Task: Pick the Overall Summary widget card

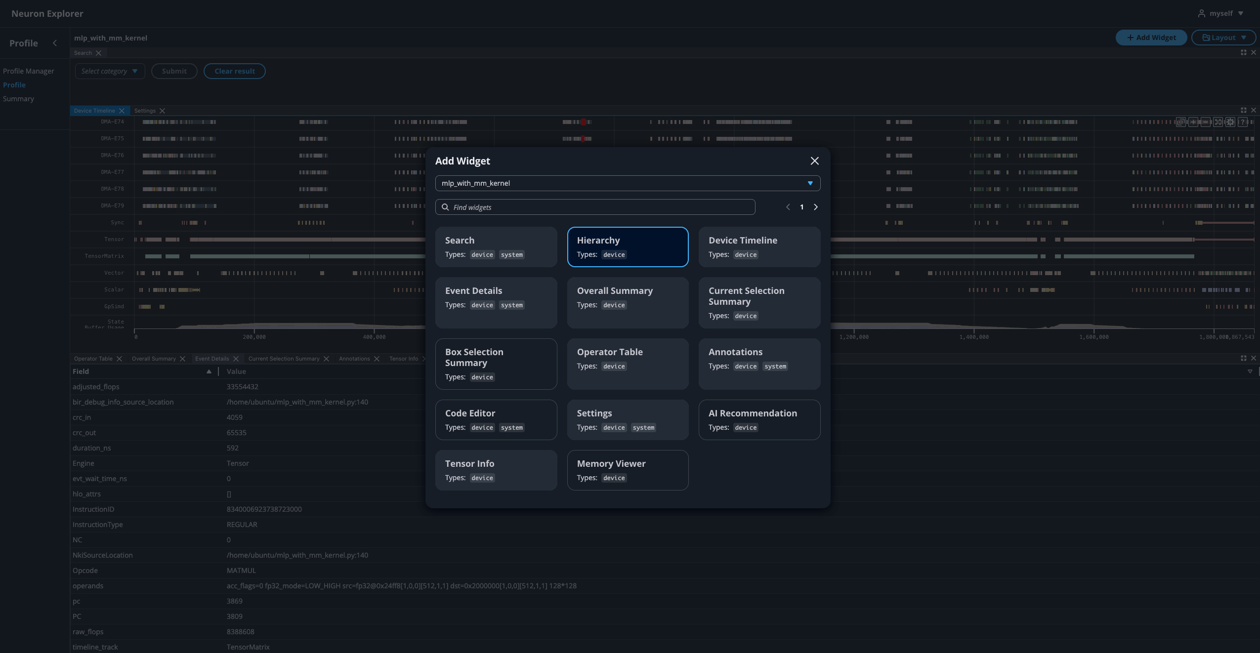Action: click(628, 303)
